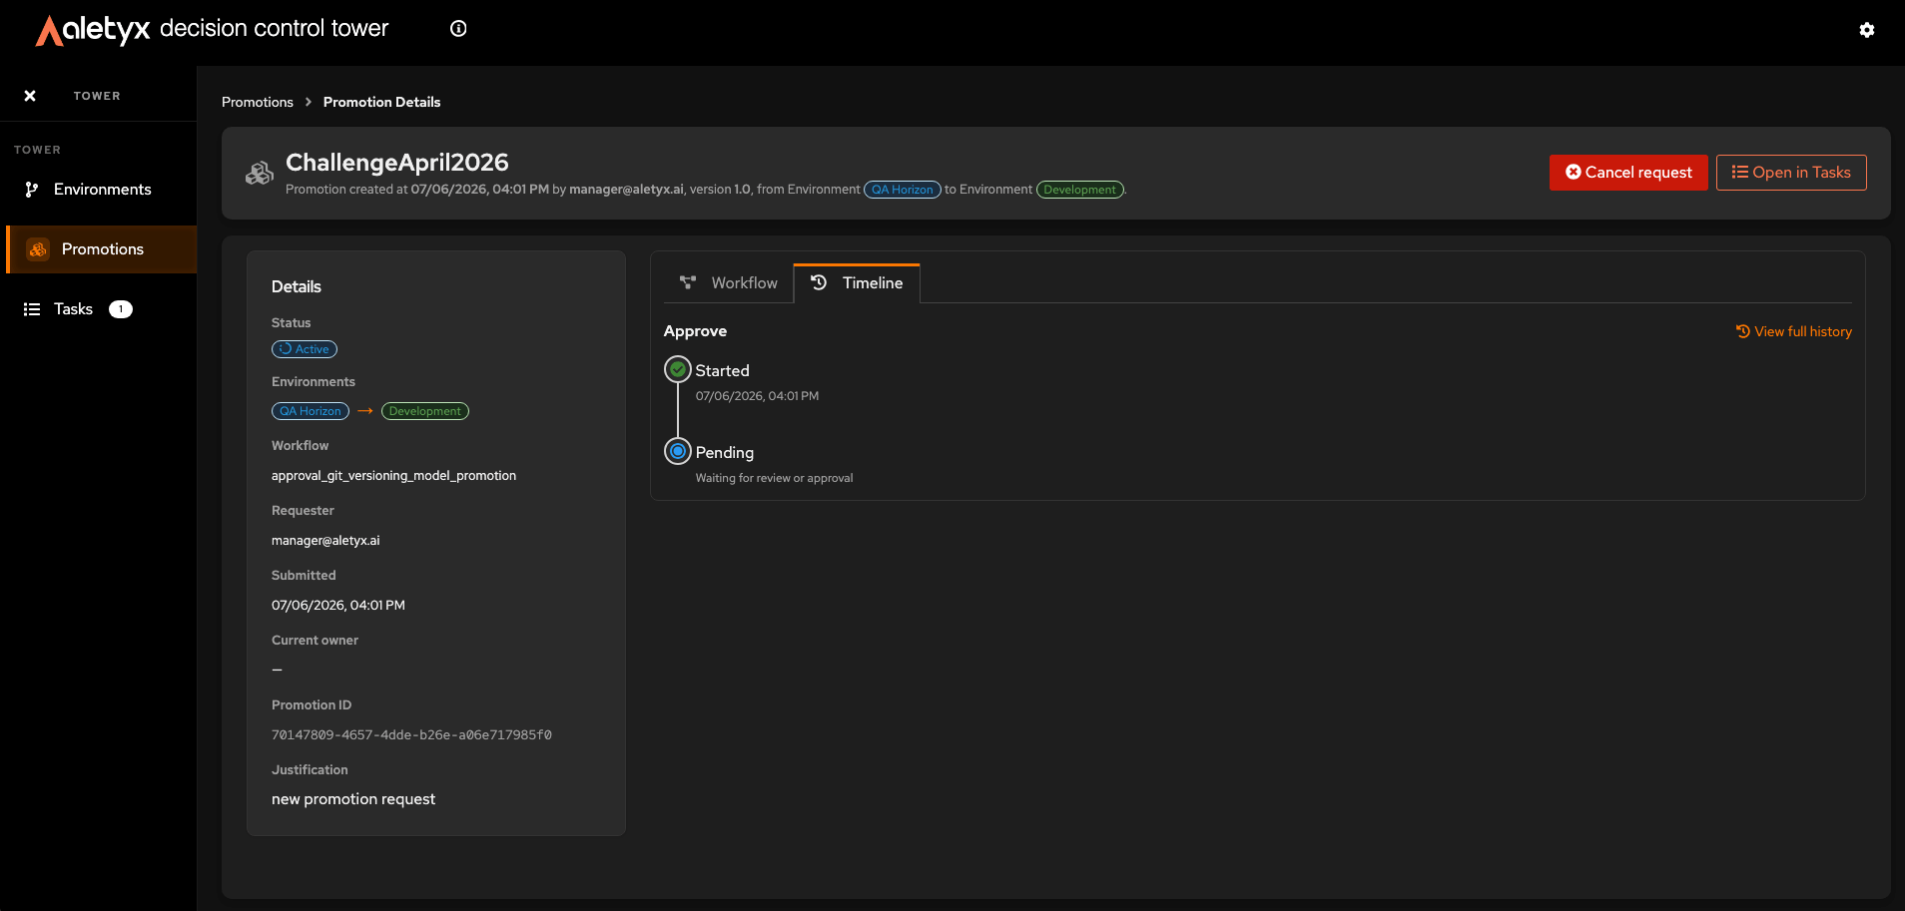Click the Aletyx logo in the header
The image size is (1905, 911).
pos(93,30)
